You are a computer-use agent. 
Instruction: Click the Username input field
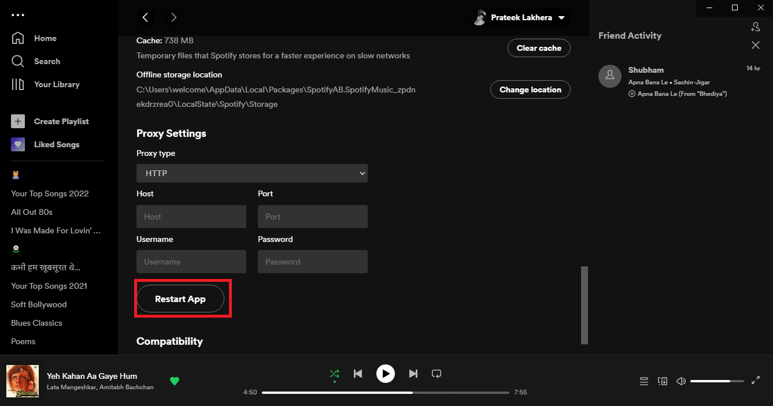[x=191, y=262]
